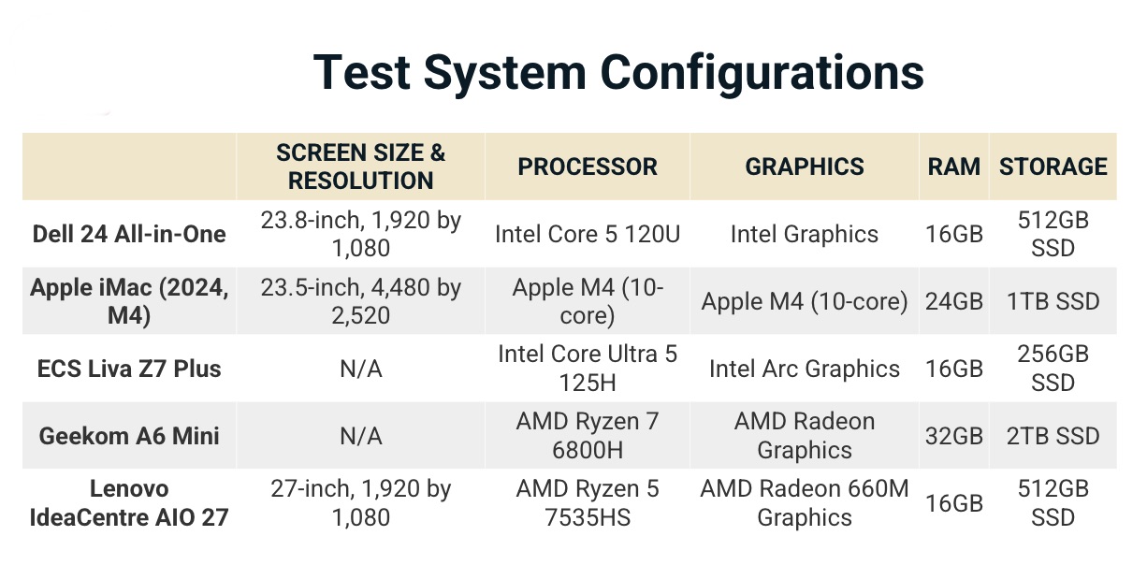
Task: Select the AMD Ryzen 7 6800H cell
Action: click(588, 436)
